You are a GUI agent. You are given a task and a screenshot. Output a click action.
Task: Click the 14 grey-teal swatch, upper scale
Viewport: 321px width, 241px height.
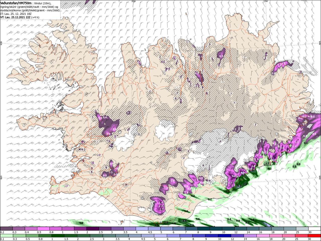(253, 229)
